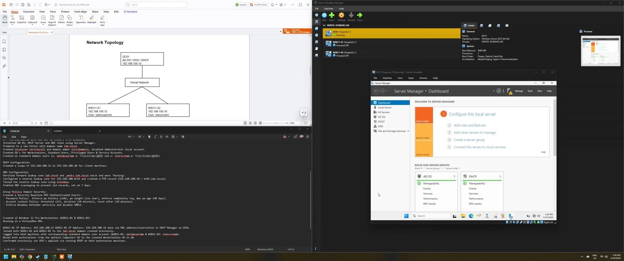This screenshot has width=624, height=261.
Task: Click Show arrow in VirtualBox toolbar
Action: coord(360,17)
